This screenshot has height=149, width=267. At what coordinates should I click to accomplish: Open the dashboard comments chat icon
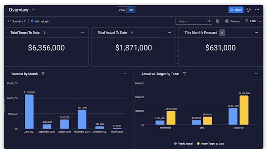(249, 10)
